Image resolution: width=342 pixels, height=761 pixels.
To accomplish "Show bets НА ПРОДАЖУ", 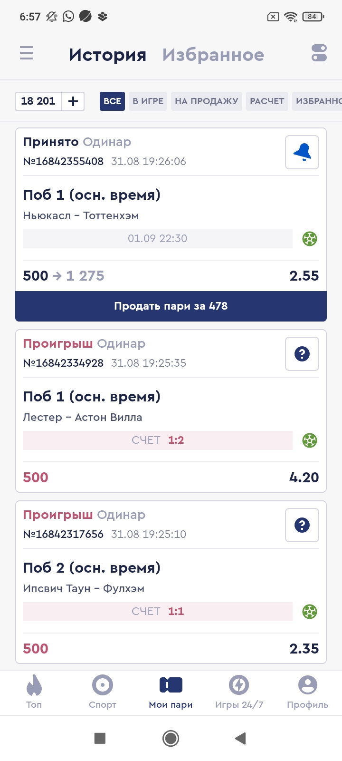I will [206, 101].
